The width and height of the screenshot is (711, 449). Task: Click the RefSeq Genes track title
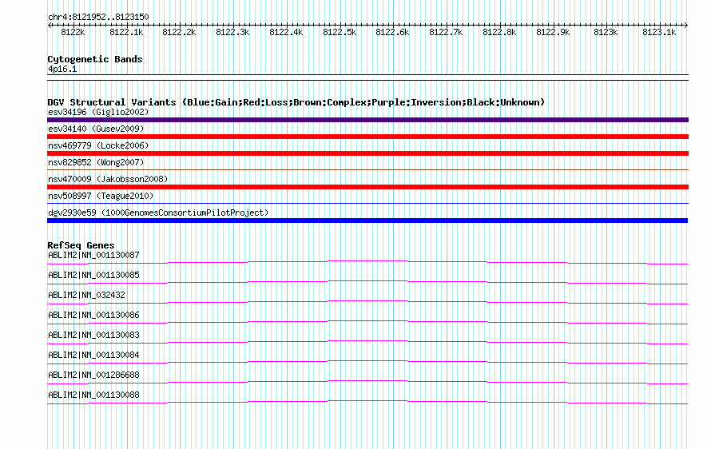click(x=81, y=245)
